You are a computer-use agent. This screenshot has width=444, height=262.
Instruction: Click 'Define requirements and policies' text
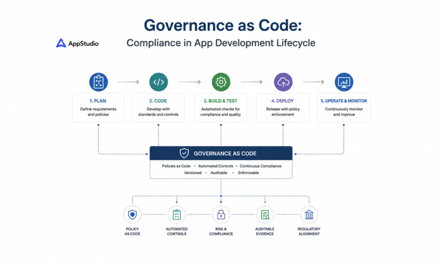tap(98, 112)
